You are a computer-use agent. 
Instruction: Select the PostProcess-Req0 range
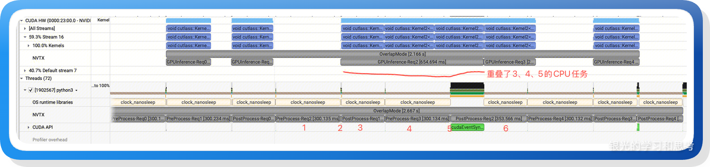tap(253, 119)
